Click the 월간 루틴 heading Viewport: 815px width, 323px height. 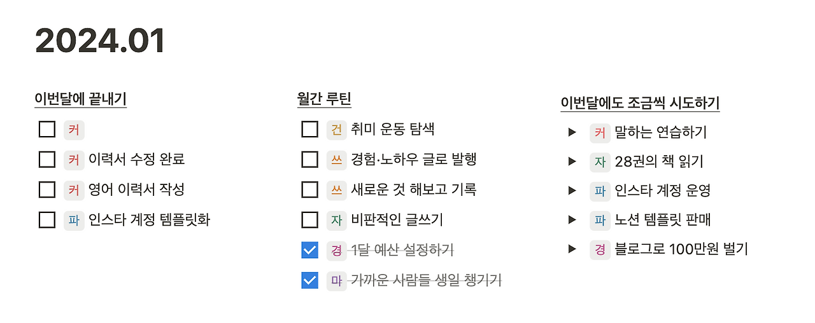click(324, 99)
